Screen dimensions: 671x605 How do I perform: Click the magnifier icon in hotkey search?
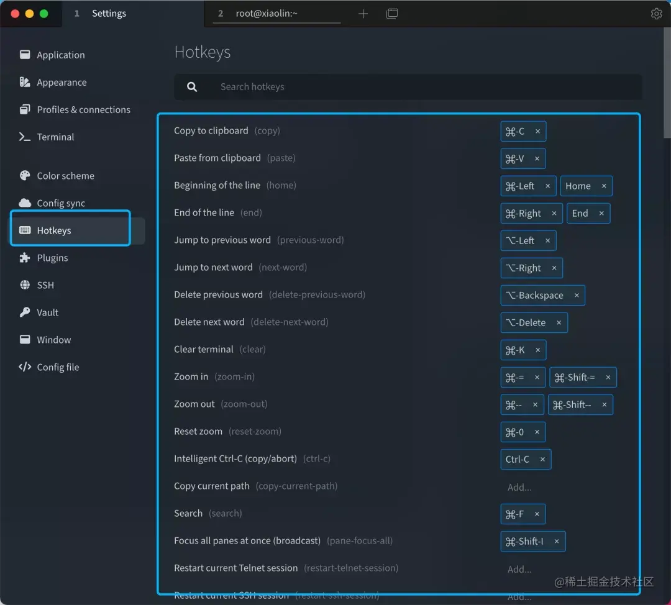(x=192, y=87)
